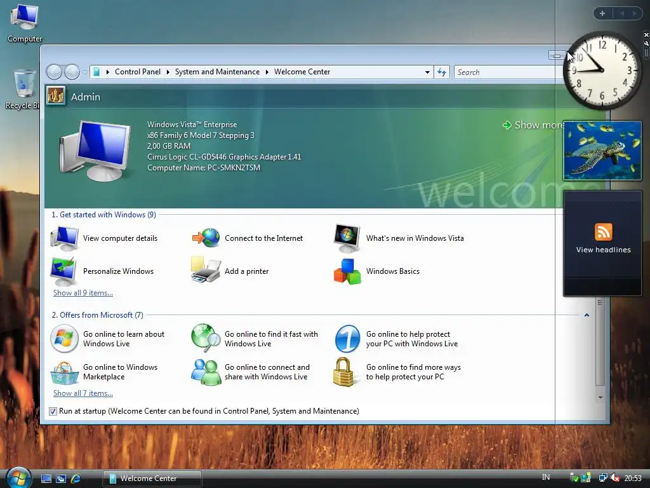Screen dimensions: 650x488
Task: Open the Get started with Windows heading
Action: 103,215
